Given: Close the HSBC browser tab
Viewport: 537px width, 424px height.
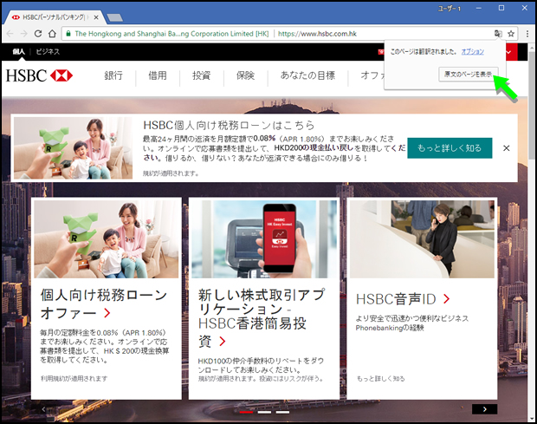Looking at the screenshot, I should pyautogui.click(x=96, y=17).
